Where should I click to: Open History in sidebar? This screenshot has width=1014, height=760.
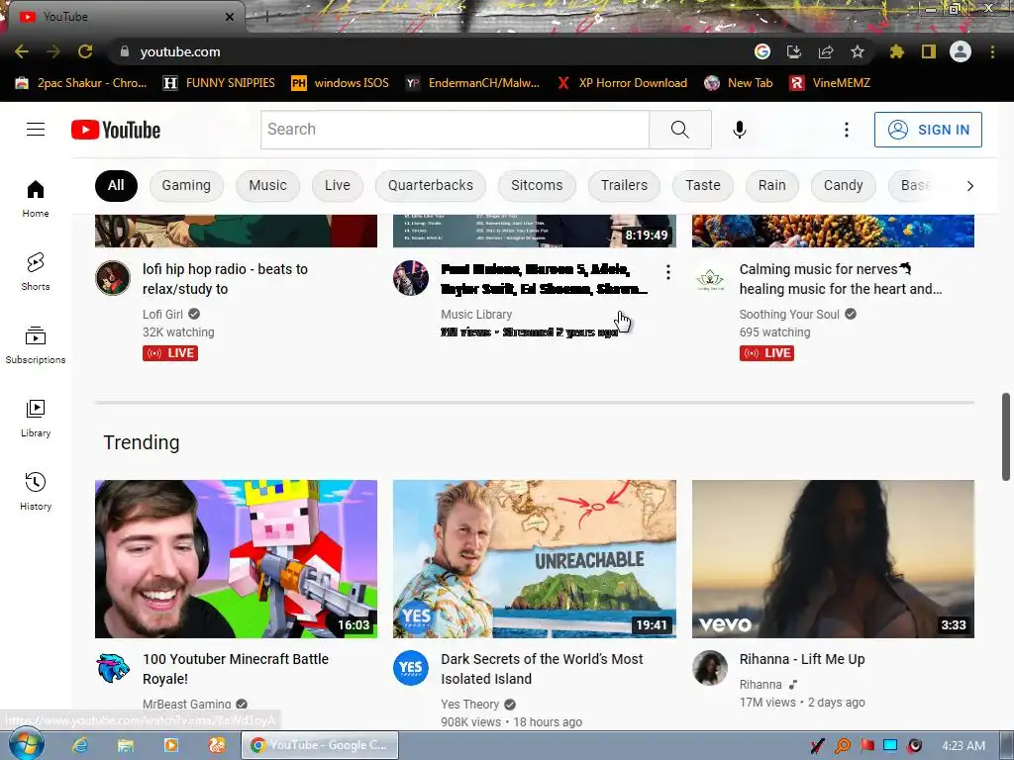pos(36,491)
